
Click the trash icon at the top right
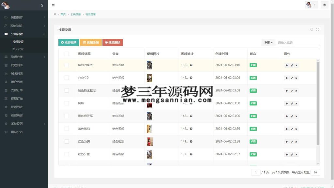(324, 5)
